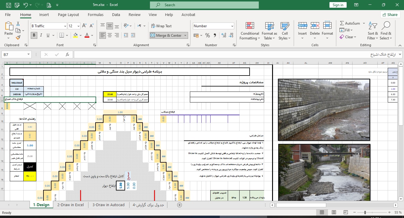This screenshot has width=404, height=218.
Task: Expand the Name Box dropdown arrow
Action: (x=29, y=54)
